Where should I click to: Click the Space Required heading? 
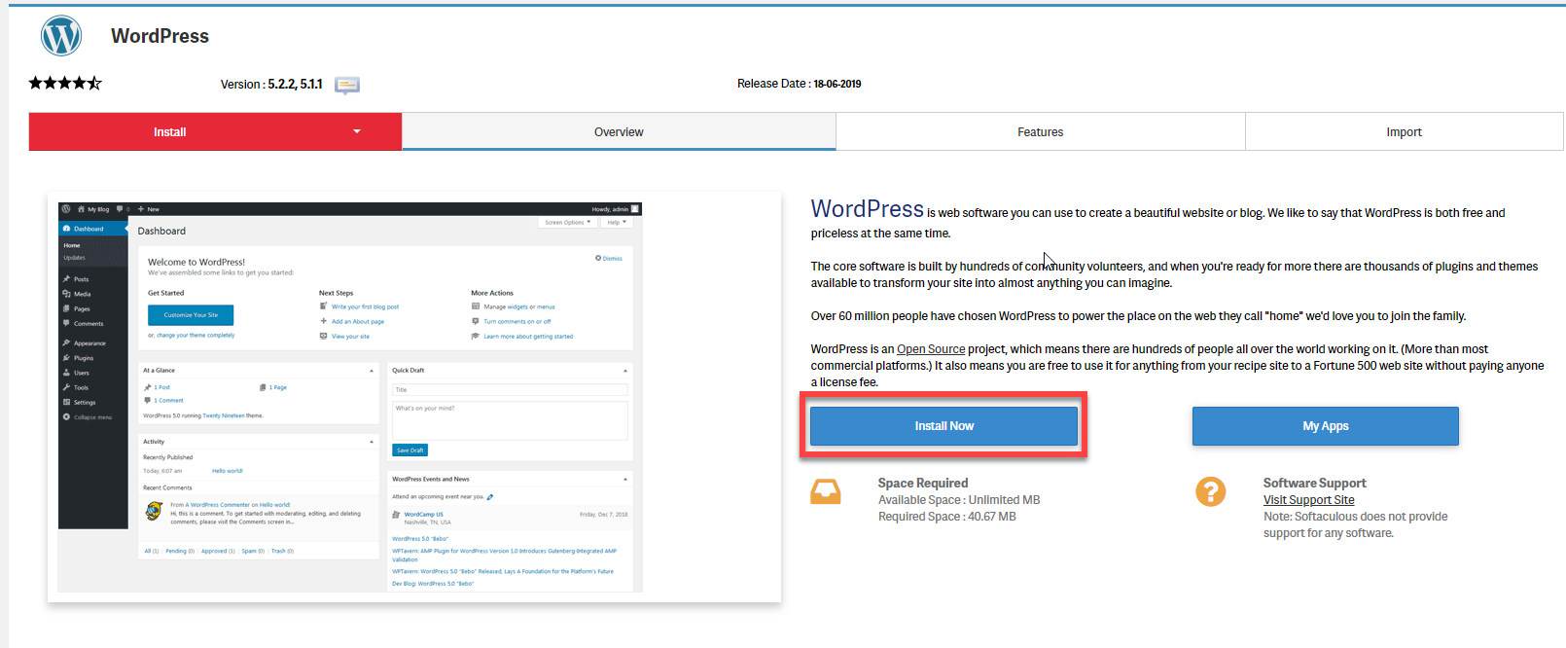pyautogui.click(x=923, y=483)
